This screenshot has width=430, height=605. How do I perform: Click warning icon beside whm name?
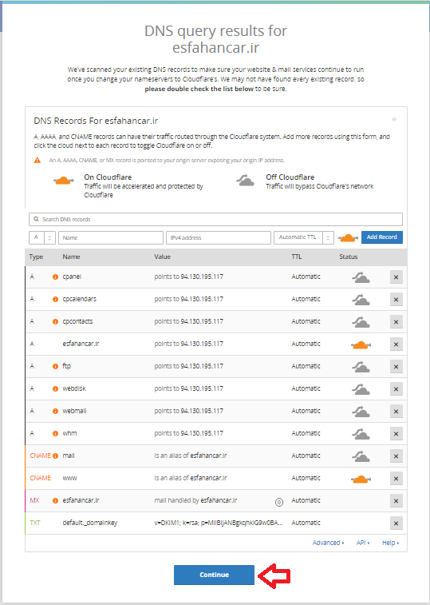point(55,434)
